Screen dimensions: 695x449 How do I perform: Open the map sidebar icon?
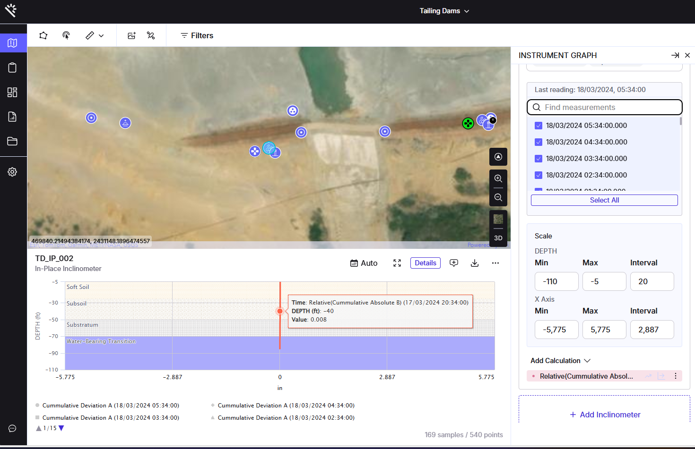(x=13, y=43)
